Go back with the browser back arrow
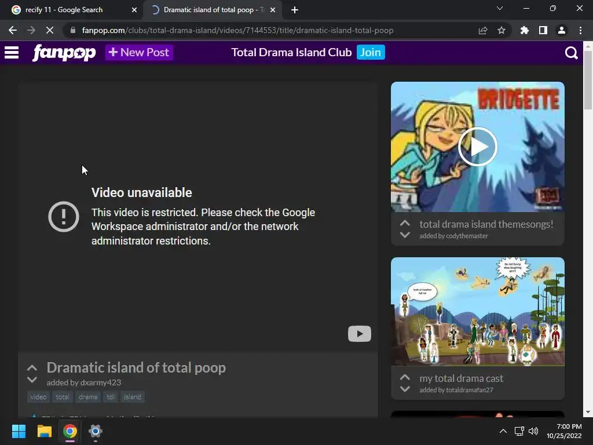593x445 pixels. tap(13, 30)
